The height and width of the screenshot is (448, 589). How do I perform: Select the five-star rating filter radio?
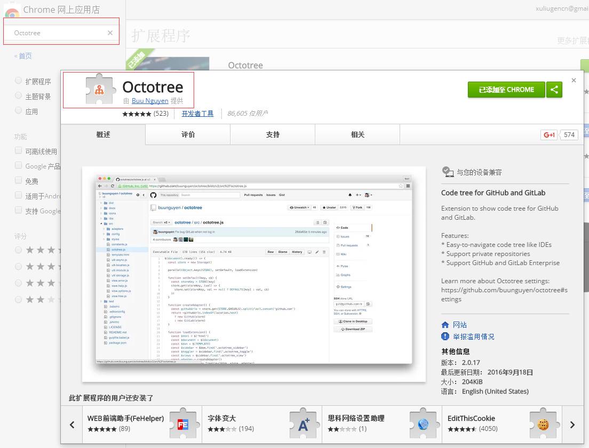click(x=18, y=250)
